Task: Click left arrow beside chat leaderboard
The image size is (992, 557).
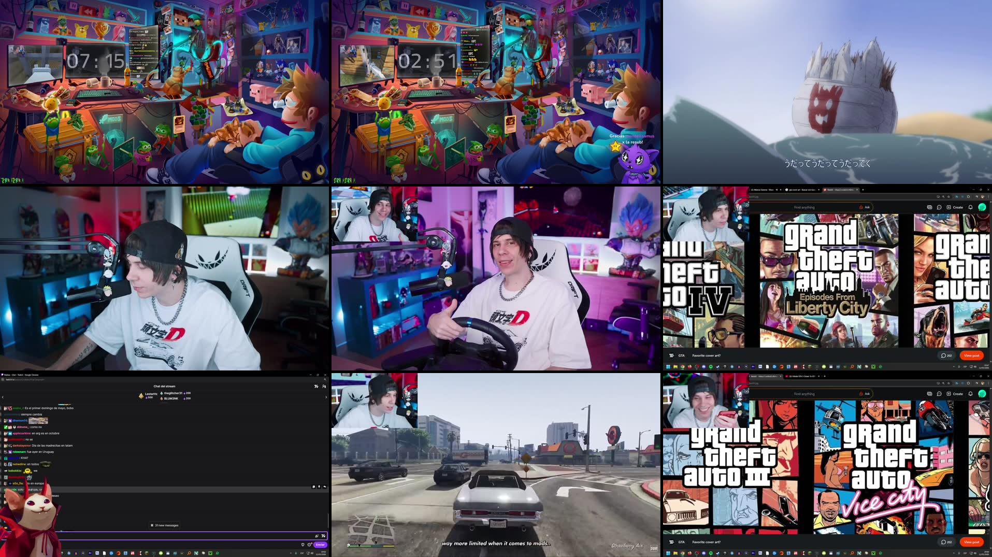Action: tap(3, 397)
